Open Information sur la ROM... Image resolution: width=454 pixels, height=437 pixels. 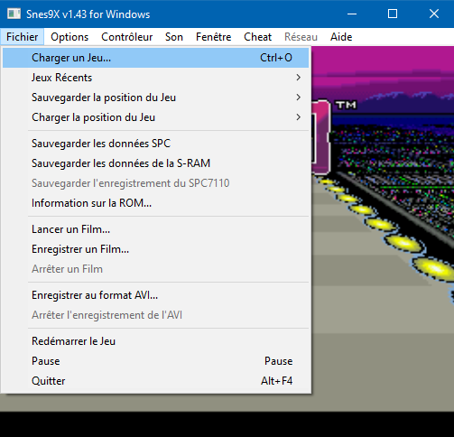coord(155,203)
